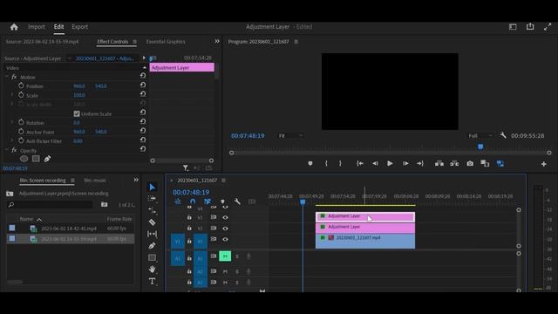Open the Full playback resolution dropdown

pyautogui.click(x=480, y=136)
